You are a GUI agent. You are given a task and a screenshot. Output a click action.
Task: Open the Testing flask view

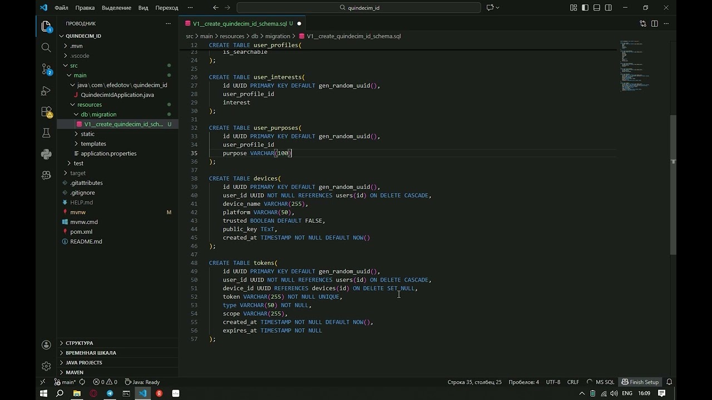coord(46,133)
